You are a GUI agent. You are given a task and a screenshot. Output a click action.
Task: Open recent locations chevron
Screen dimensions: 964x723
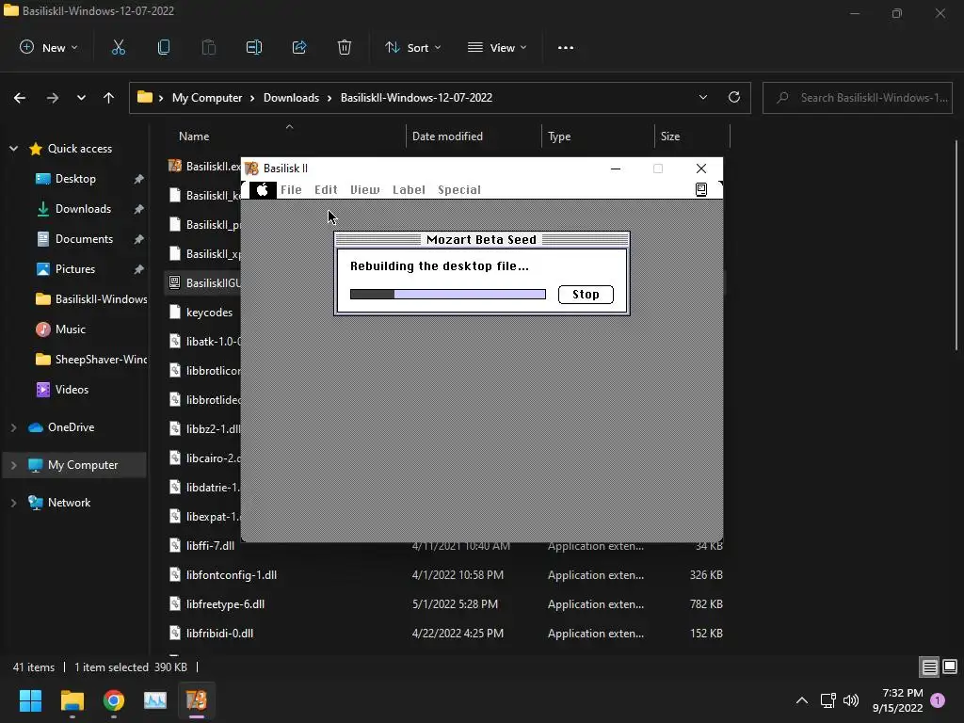tap(81, 98)
